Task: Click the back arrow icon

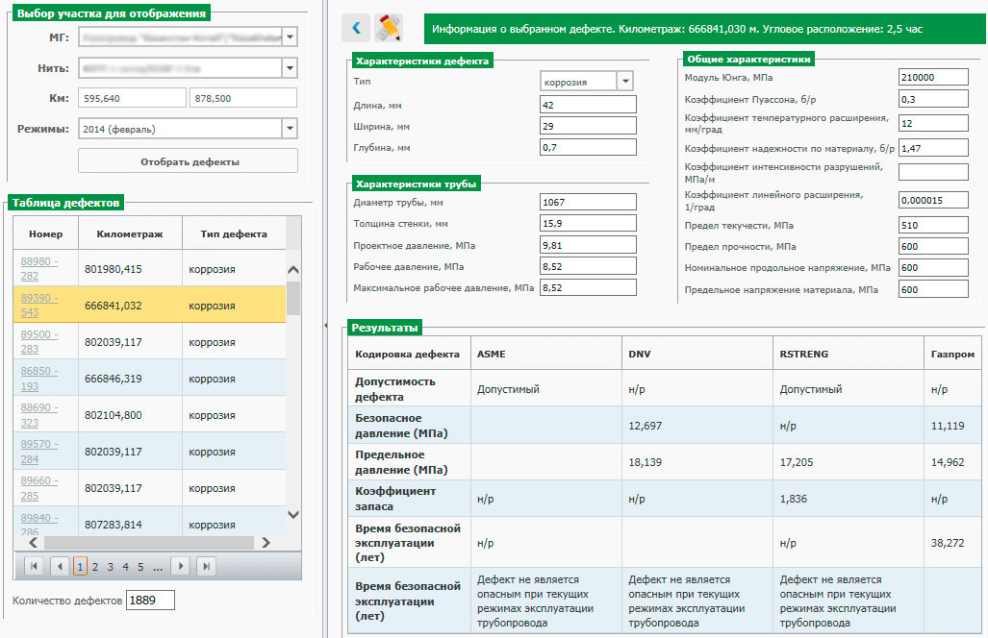Action: pyautogui.click(x=356, y=28)
